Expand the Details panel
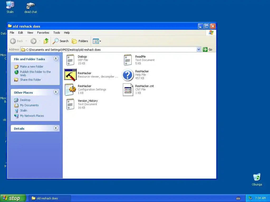The height and width of the screenshot is (202, 270). 56,128
